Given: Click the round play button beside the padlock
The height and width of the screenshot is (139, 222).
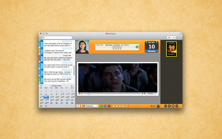Looking at the screenshot, I should click(x=169, y=106).
